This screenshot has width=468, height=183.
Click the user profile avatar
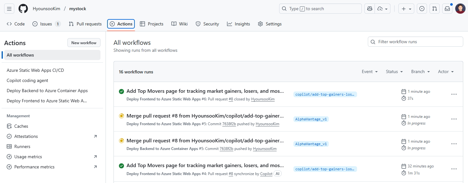point(460,9)
